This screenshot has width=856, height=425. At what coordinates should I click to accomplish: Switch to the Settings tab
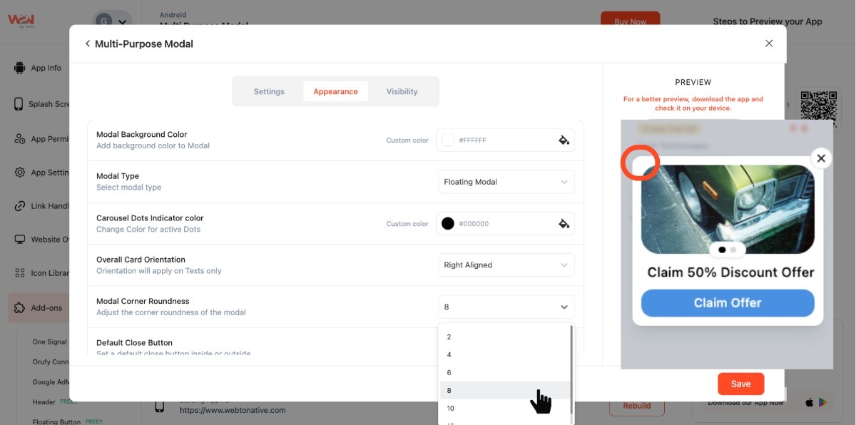[x=269, y=92]
